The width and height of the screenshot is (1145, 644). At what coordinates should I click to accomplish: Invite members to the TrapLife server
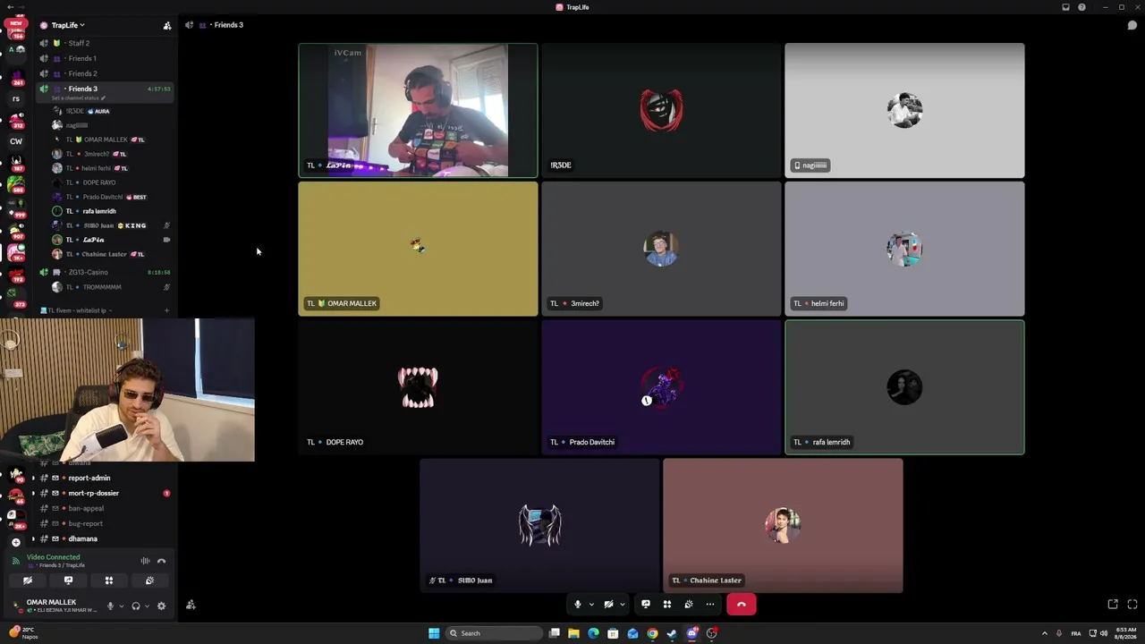click(x=167, y=25)
